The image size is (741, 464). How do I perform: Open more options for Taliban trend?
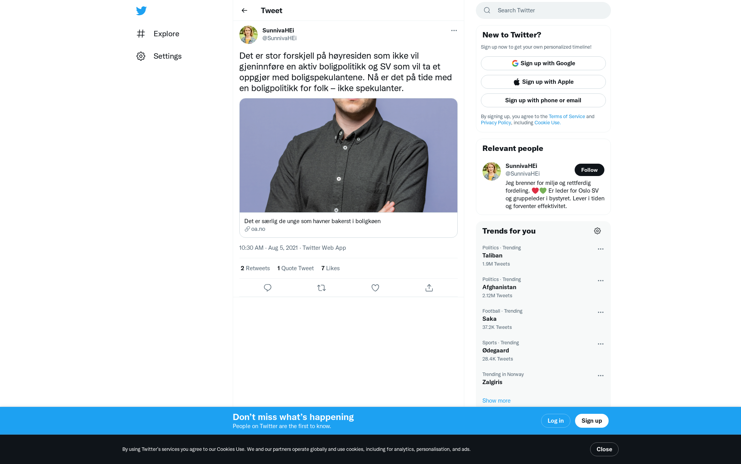coord(601,249)
